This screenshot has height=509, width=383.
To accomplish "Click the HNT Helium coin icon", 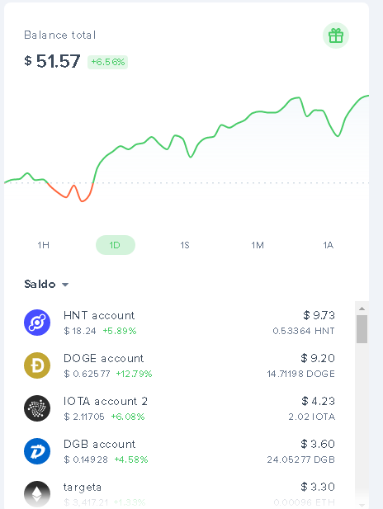I will 37,323.
